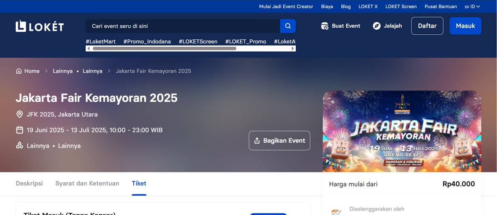This screenshot has width=497, height=215.
Task: Click the Masuk button
Action: pos(466,26)
